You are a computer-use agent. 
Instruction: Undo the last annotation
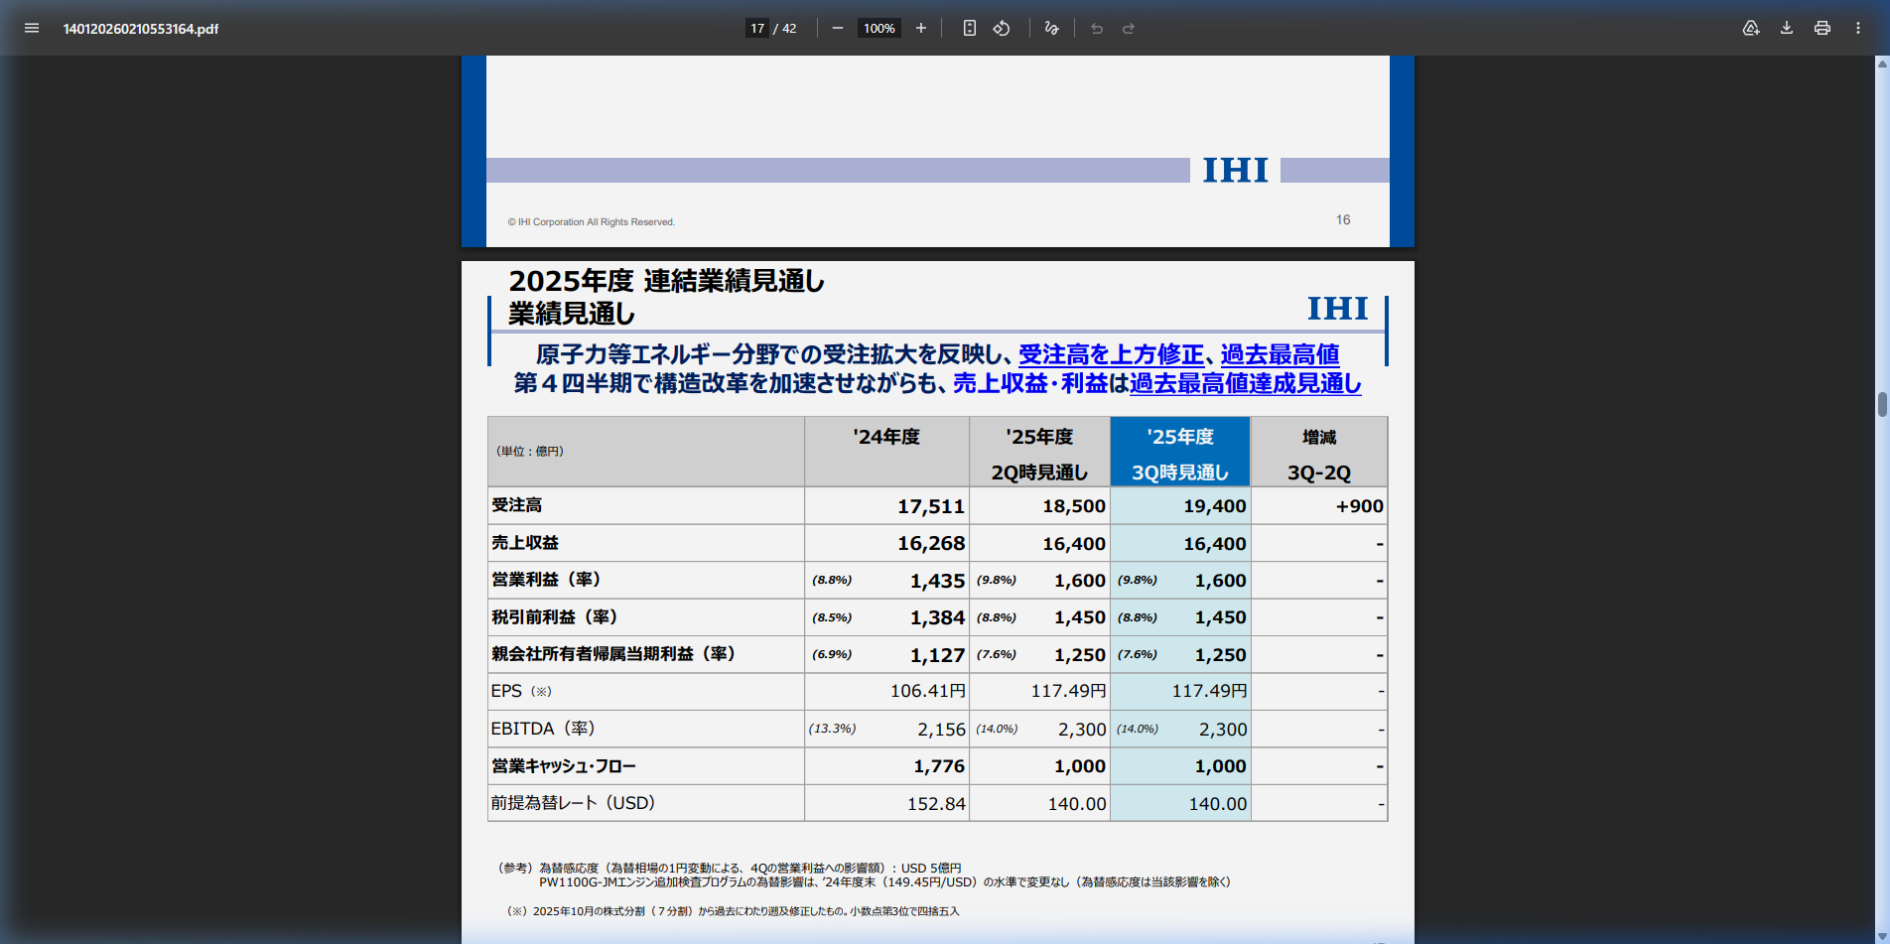tap(1096, 28)
